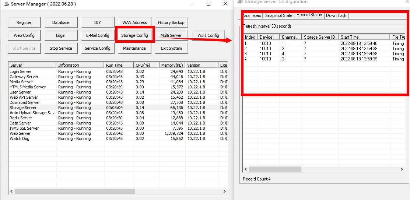Select the Storage Server row
The image size is (410, 200).
[x=23, y=108]
